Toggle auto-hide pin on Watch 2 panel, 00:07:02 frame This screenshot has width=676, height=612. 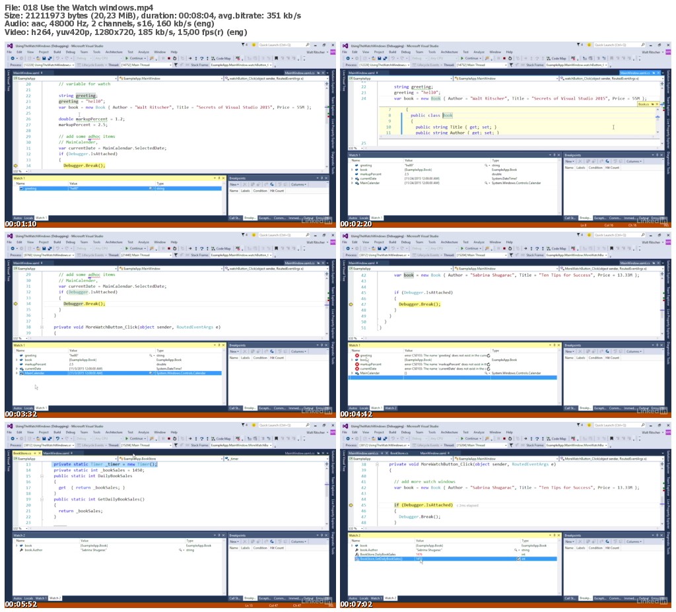(x=554, y=535)
